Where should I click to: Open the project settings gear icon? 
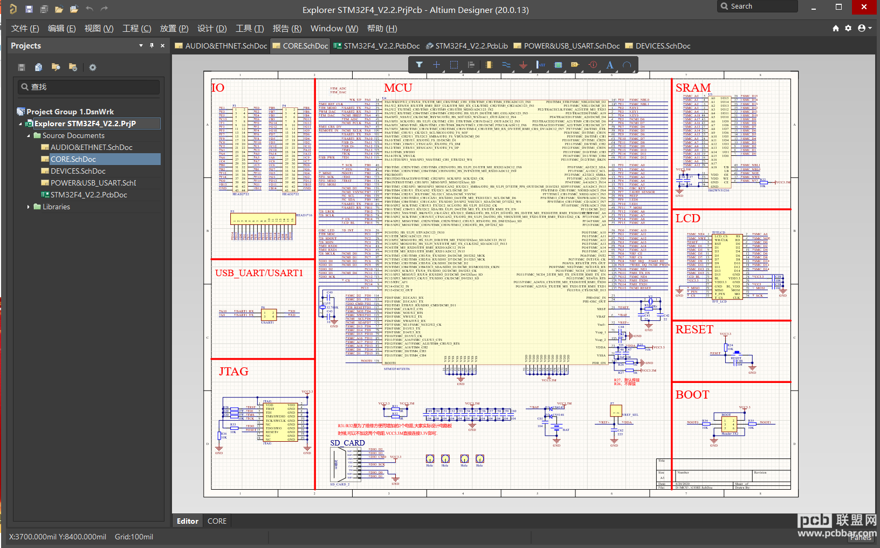click(93, 67)
